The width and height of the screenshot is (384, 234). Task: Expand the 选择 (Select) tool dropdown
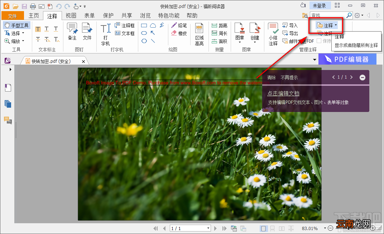[23, 33]
